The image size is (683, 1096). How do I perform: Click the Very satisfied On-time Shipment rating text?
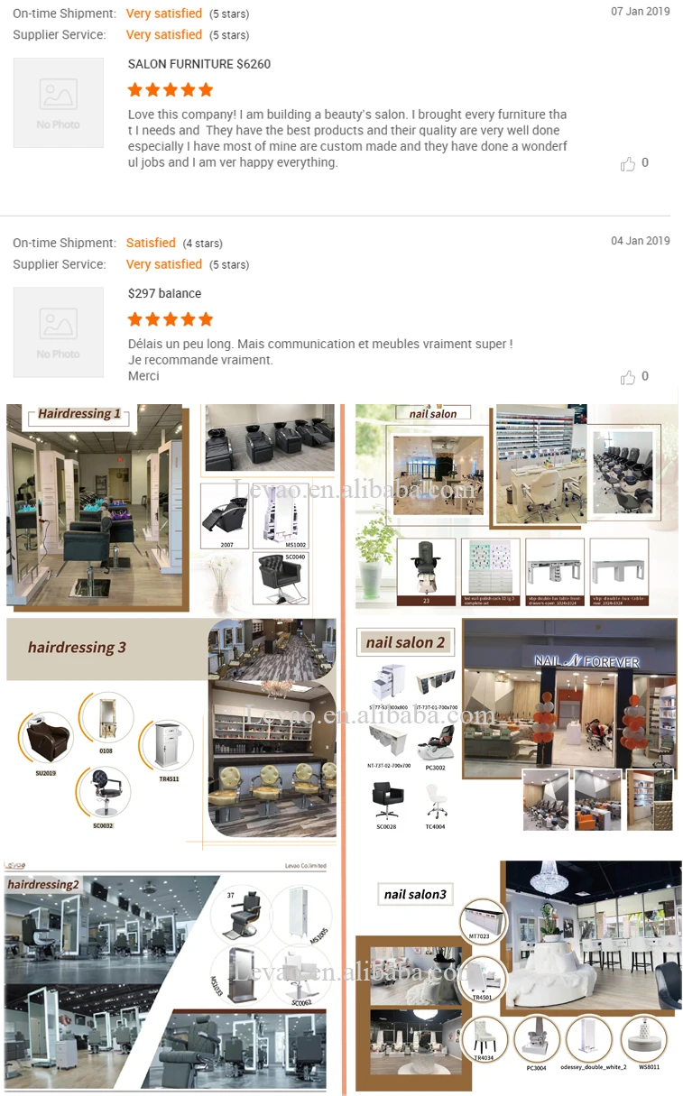(164, 14)
